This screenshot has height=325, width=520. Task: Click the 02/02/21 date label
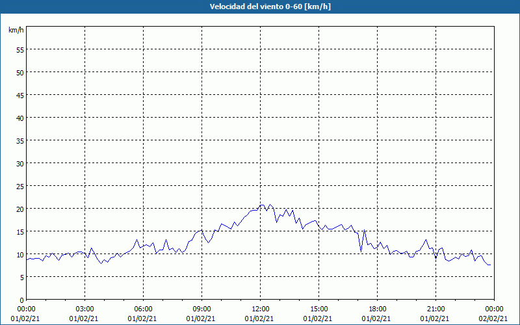click(493, 318)
